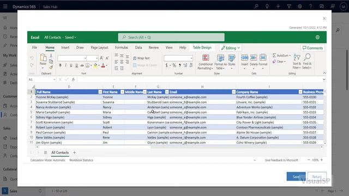This screenshot has width=349, height=196.
Task: Switch to the Page Layout tab
Action: tap(99, 47)
